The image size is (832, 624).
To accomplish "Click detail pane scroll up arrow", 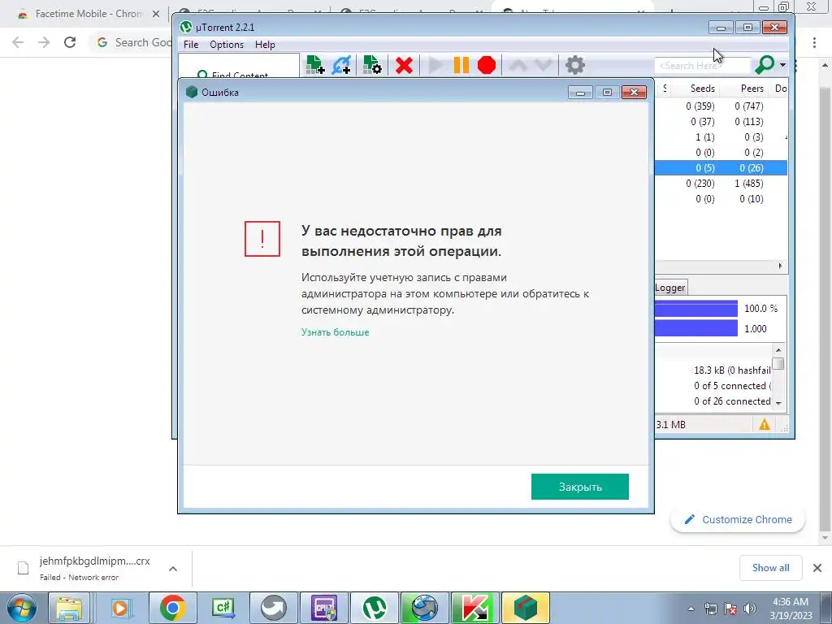I will tap(778, 349).
